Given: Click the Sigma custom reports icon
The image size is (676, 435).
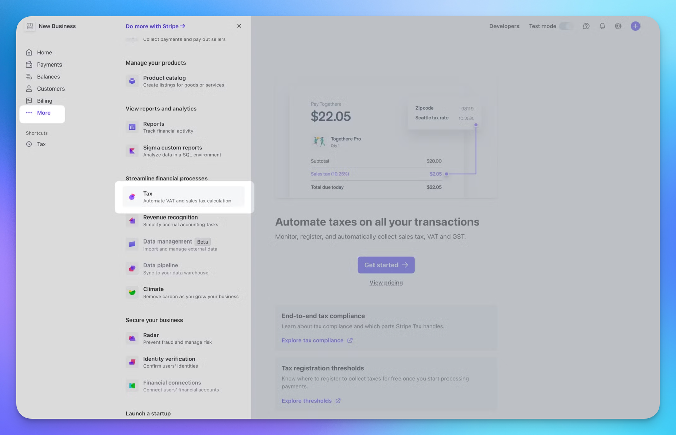Looking at the screenshot, I should pyautogui.click(x=132, y=151).
